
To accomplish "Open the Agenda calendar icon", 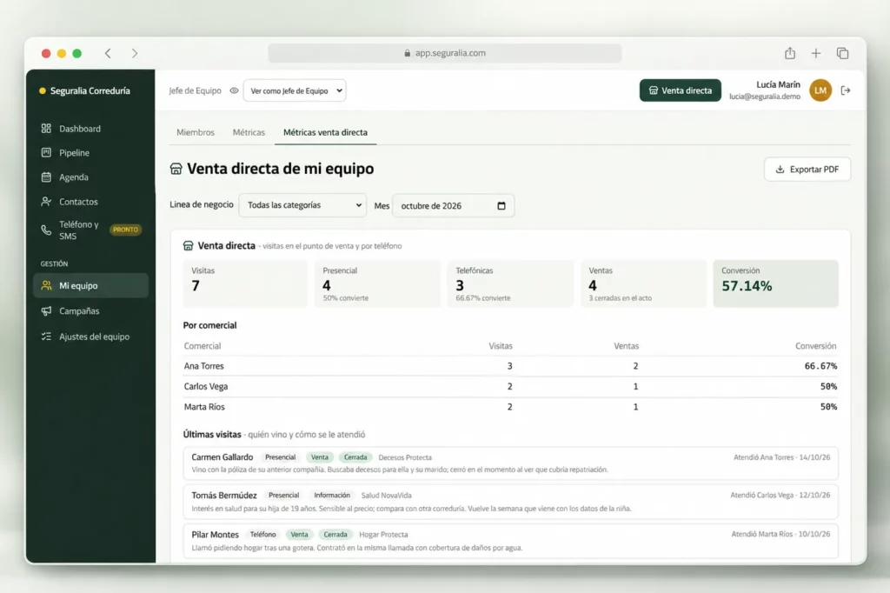I will [x=47, y=177].
